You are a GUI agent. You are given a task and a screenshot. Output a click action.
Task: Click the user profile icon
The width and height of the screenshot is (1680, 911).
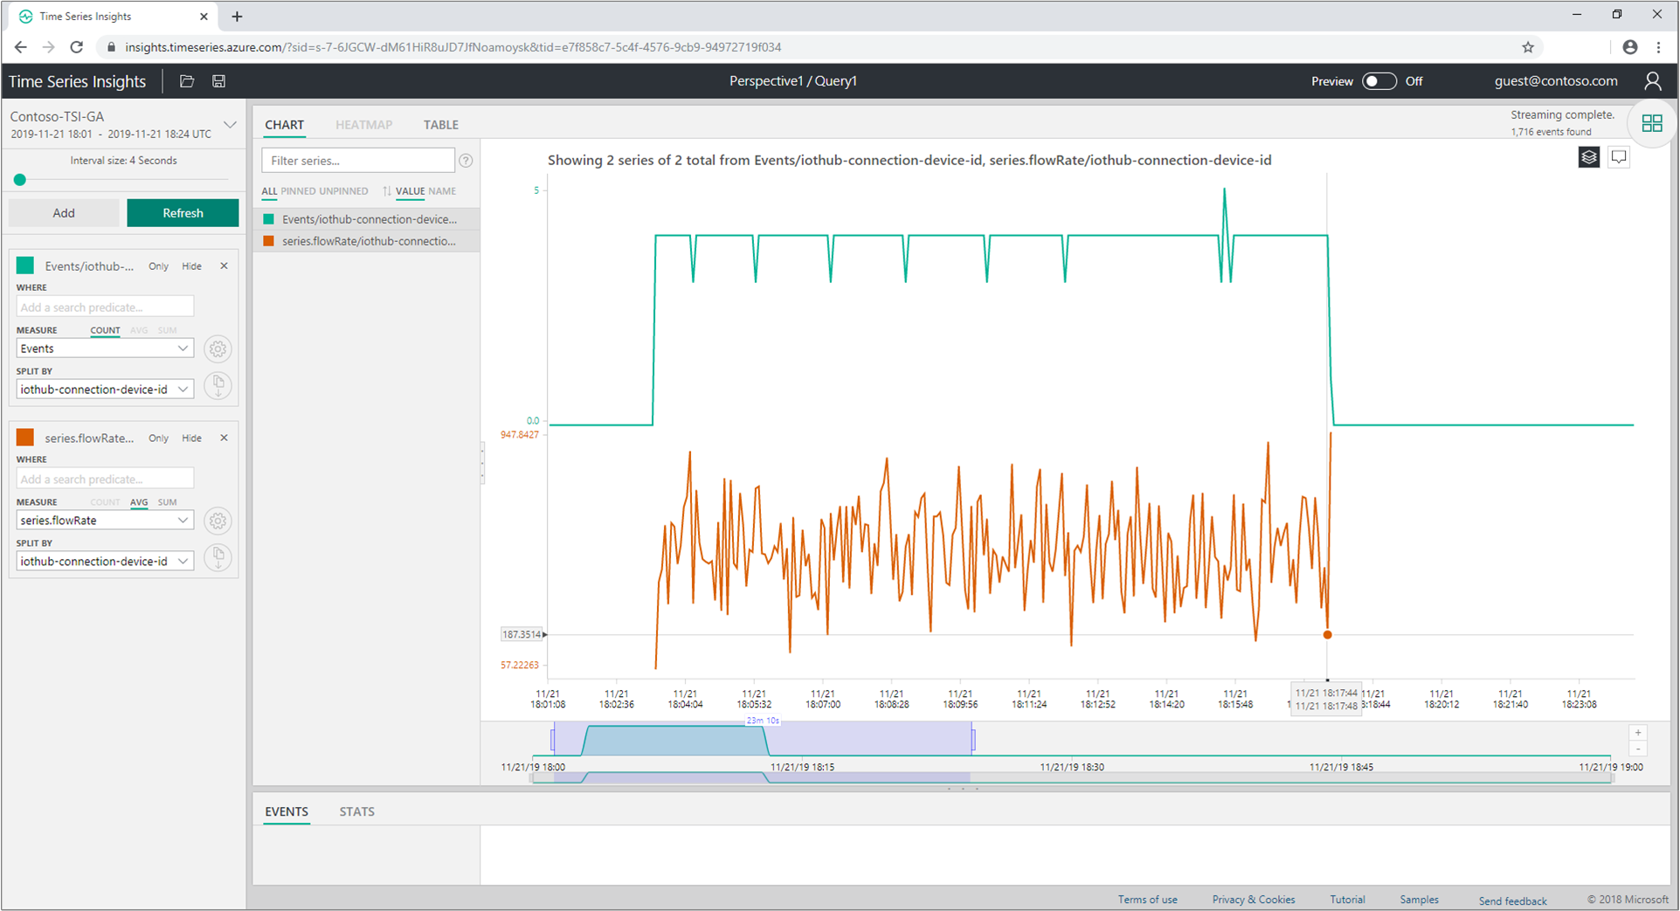pyautogui.click(x=1652, y=81)
